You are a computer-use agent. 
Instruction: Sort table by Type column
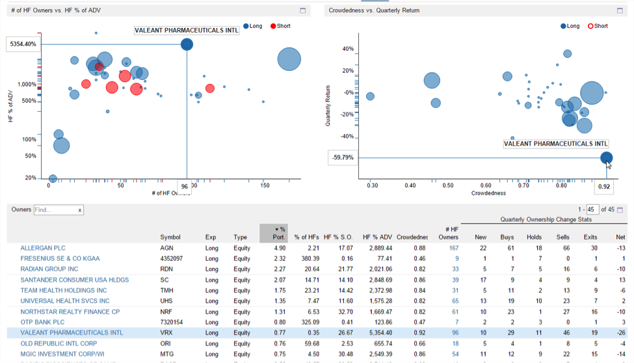click(x=240, y=237)
